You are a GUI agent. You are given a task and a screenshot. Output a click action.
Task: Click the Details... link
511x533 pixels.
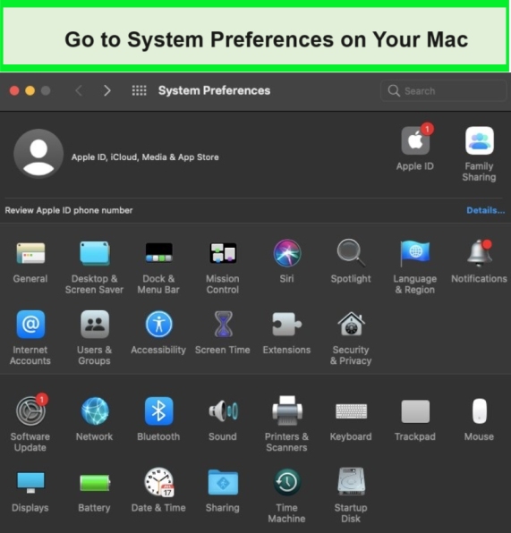[x=485, y=210]
